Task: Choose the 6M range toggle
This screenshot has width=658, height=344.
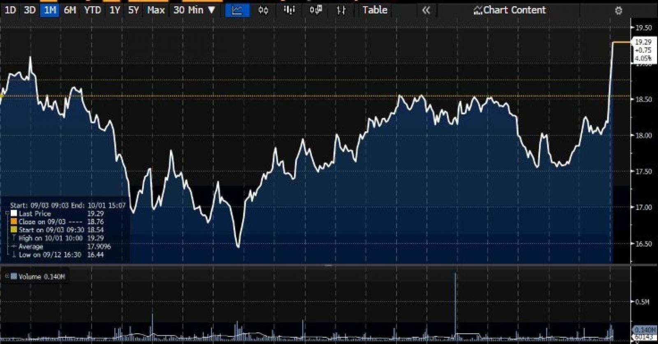Action: pos(70,10)
